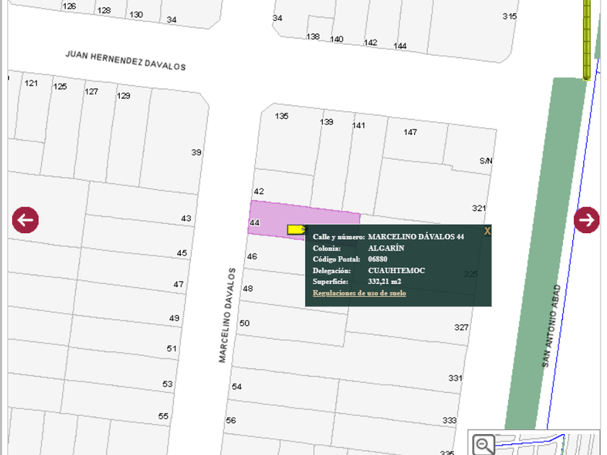Click the zoom out magnifier icon
This screenshot has width=607, height=455.
pyautogui.click(x=484, y=443)
